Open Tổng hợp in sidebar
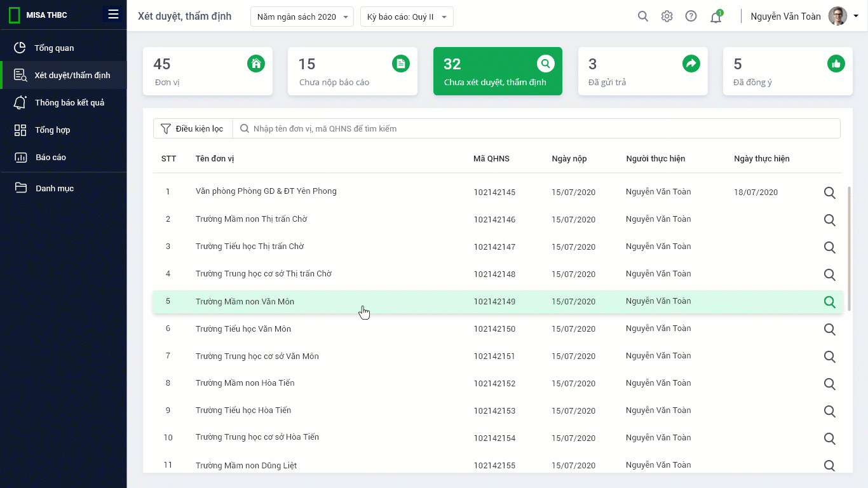Image resolution: width=868 pixels, height=488 pixels. pyautogui.click(x=64, y=130)
